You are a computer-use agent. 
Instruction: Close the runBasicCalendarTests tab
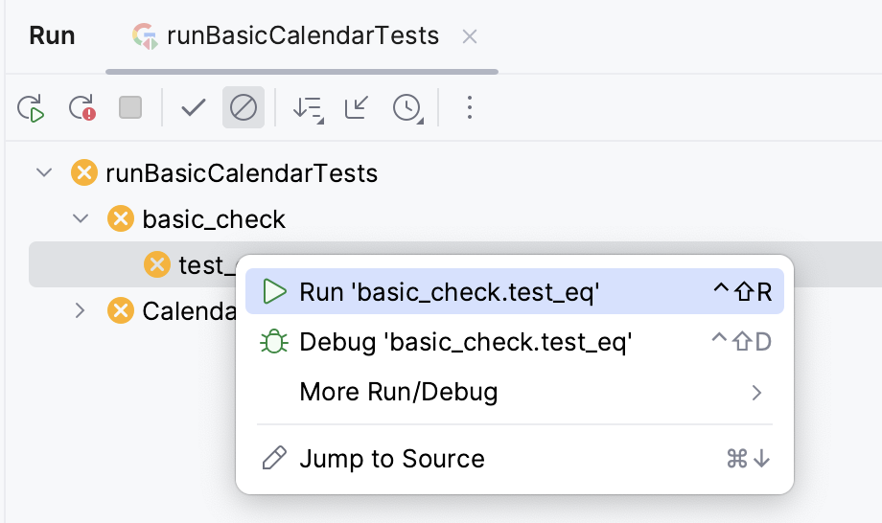[470, 37]
